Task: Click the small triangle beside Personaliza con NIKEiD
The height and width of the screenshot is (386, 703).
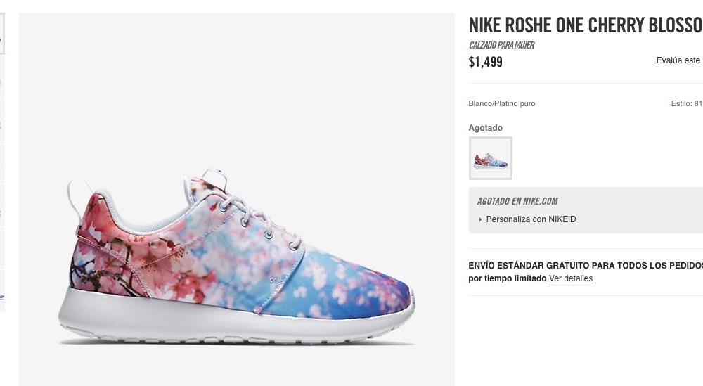Action: tap(480, 219)
